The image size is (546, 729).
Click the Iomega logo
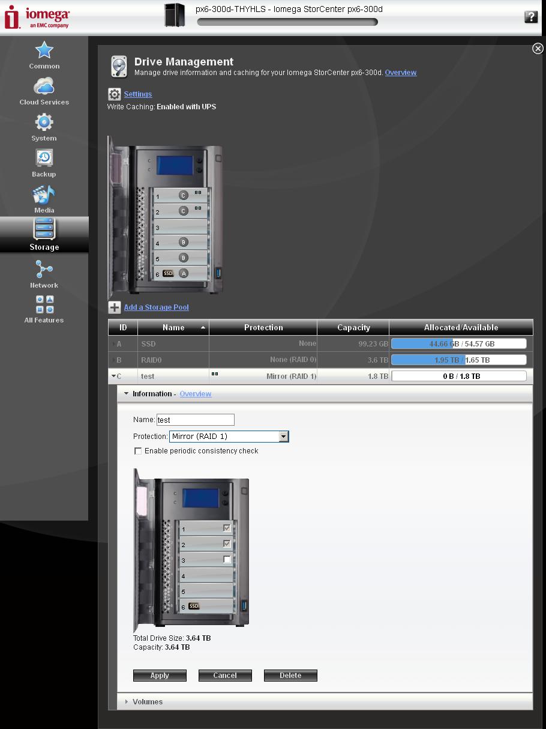coord(37,17)
